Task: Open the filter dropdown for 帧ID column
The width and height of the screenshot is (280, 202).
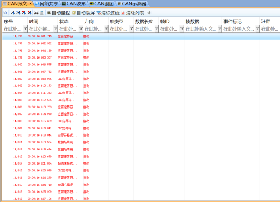Action: (x=182, y=28)
